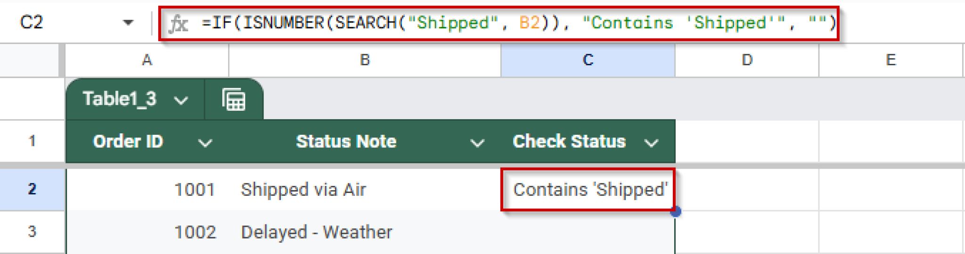Open the Order ID column filter dropdown
This screenshot has width=965, height=254.
pos(205,143)
